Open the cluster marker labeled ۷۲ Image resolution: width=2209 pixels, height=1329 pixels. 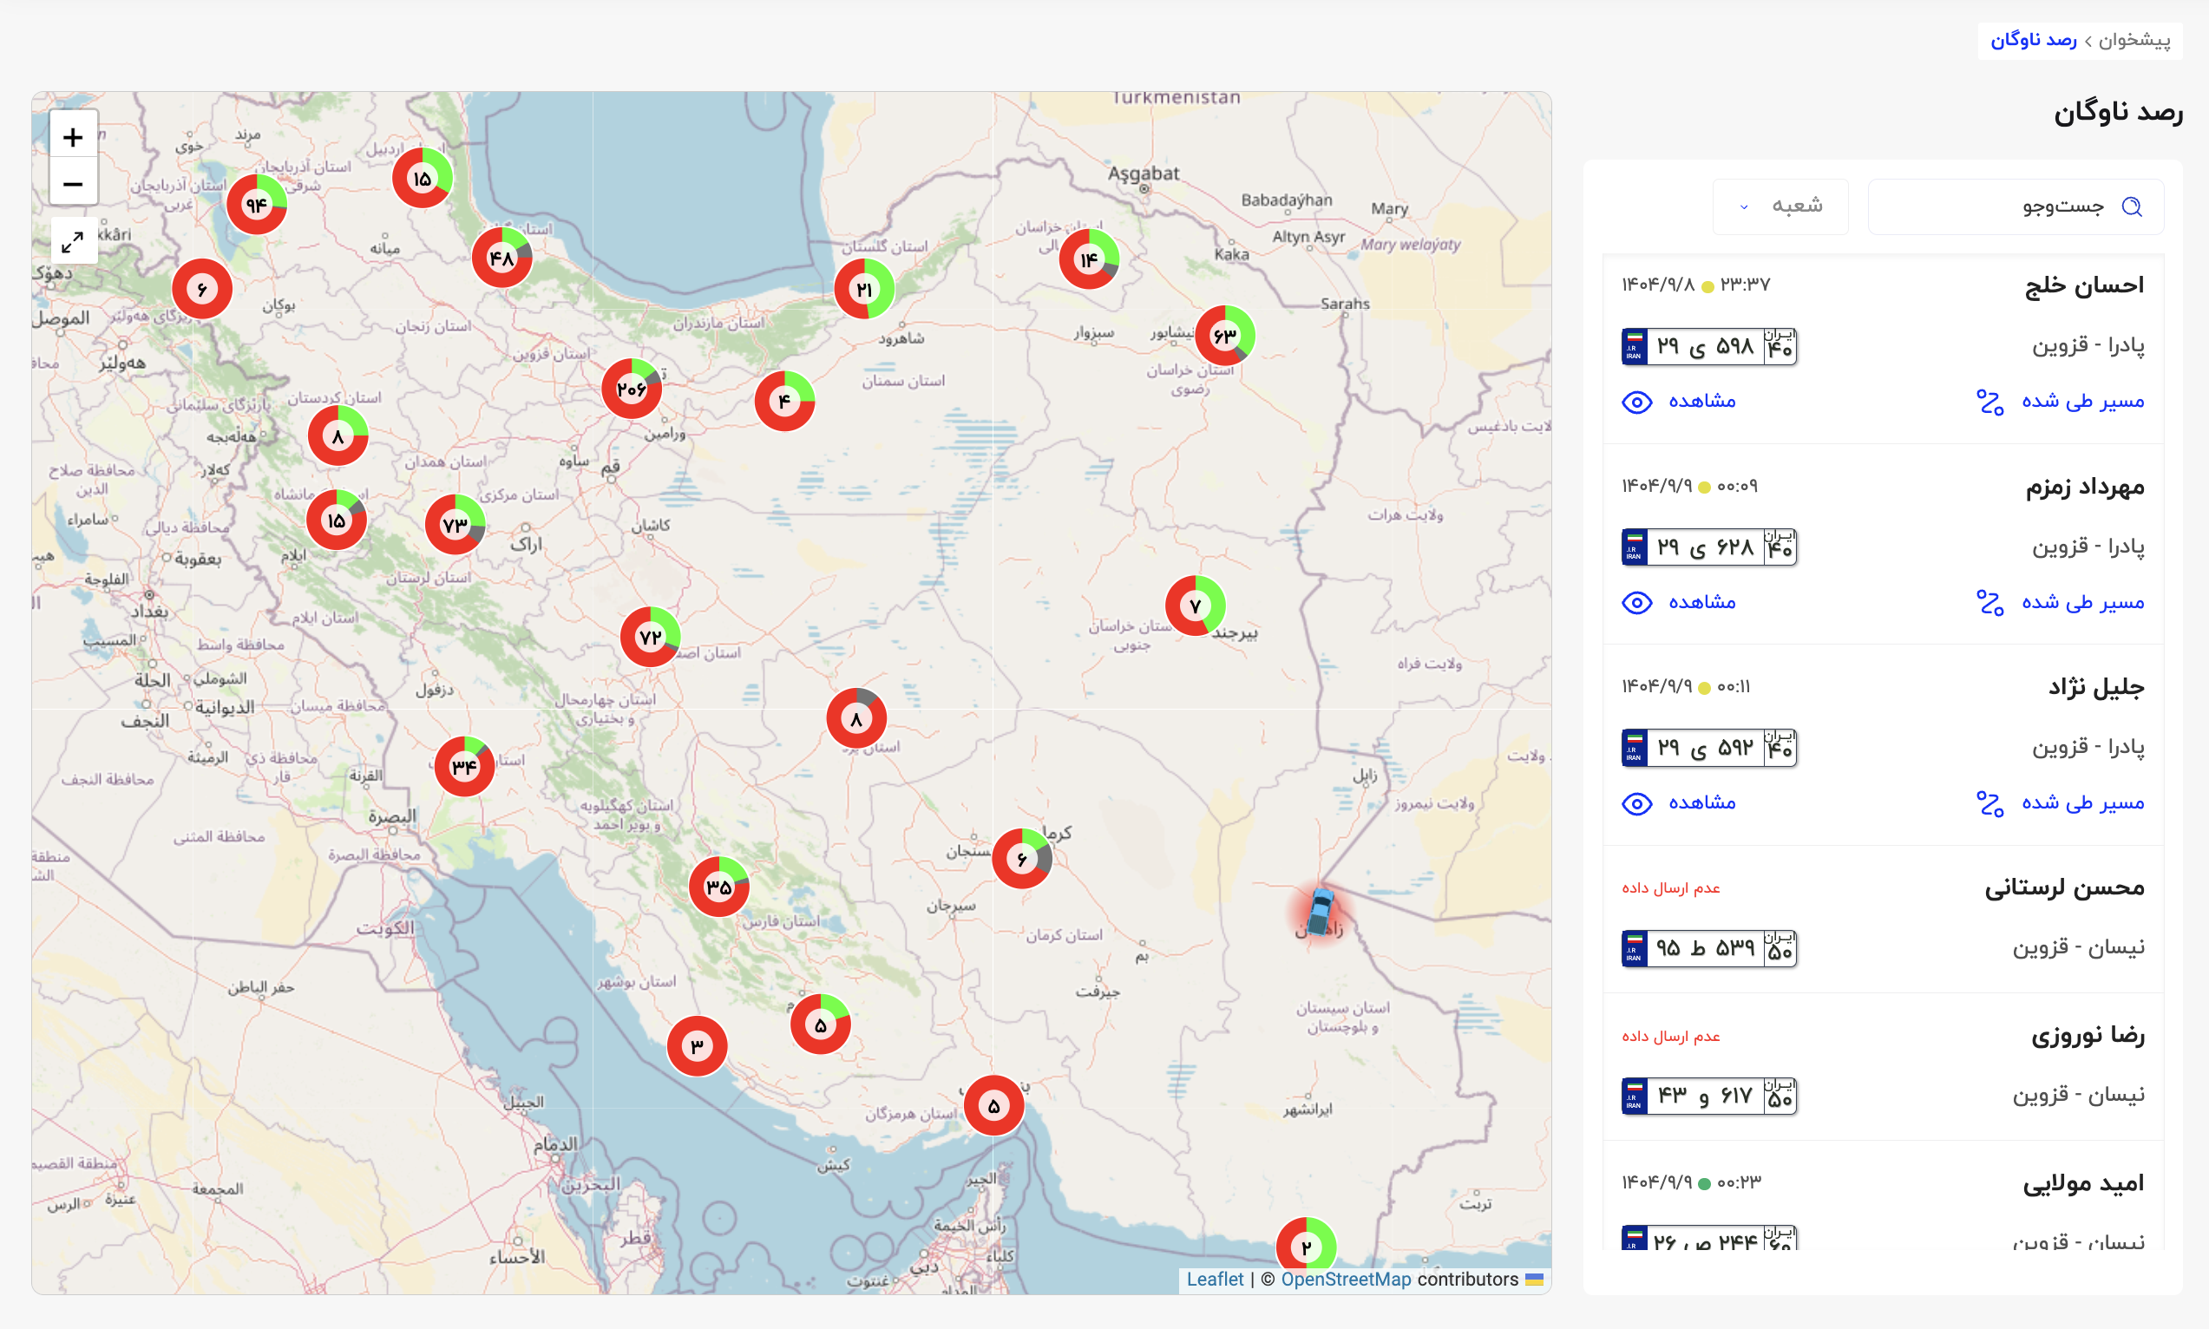pos(650,637)
